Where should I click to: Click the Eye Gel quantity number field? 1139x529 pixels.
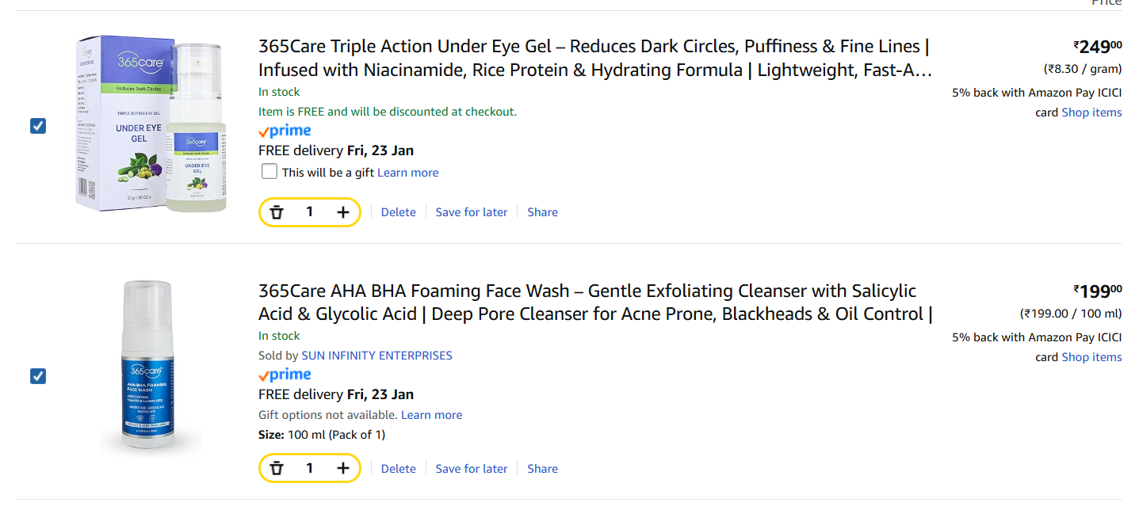pyautogui.click(x=309, y=211)
